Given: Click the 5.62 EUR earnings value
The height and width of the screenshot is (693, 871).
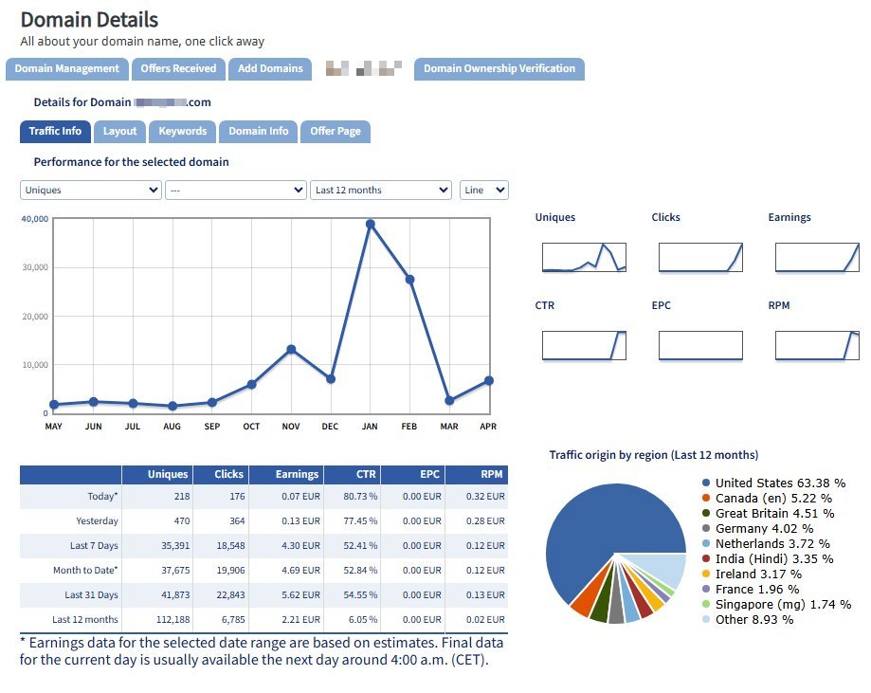Looking at the screenshot, I should pos(301,595).
